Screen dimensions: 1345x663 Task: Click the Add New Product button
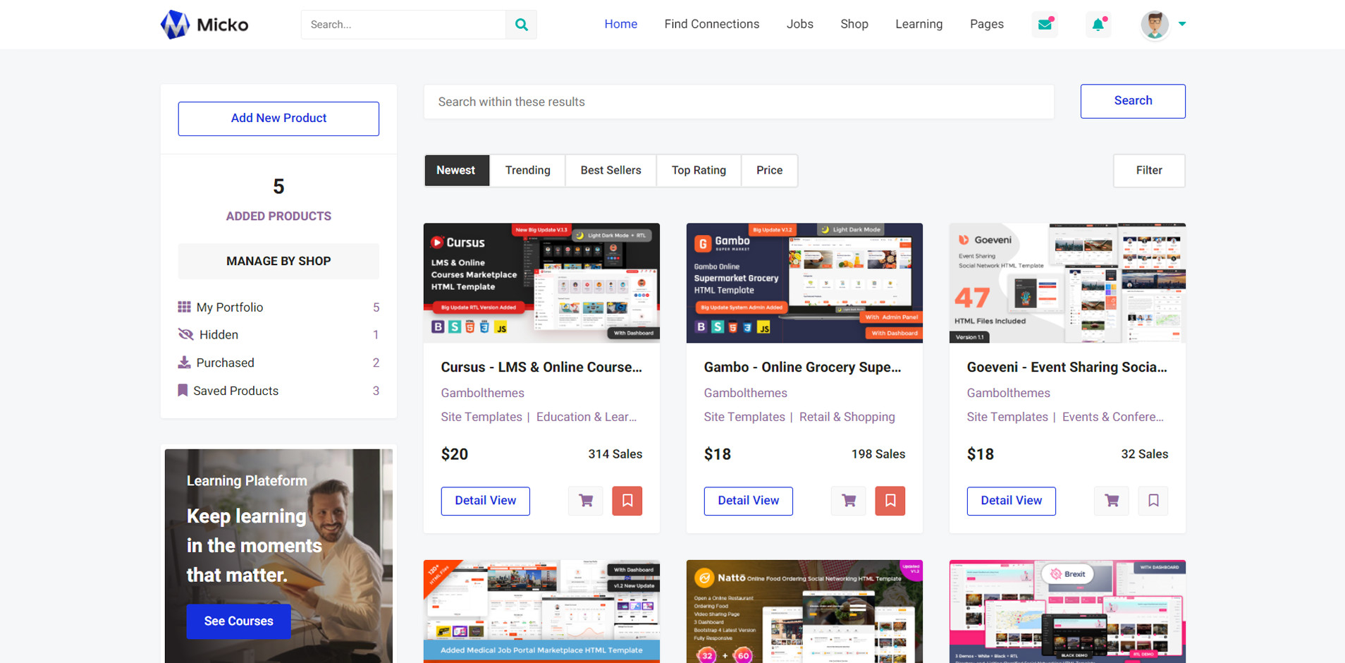(278, 118)
